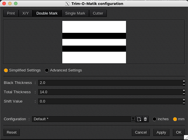The image size is (188, 140).
Task: Click the window resize grip corner
Action: 186,137
